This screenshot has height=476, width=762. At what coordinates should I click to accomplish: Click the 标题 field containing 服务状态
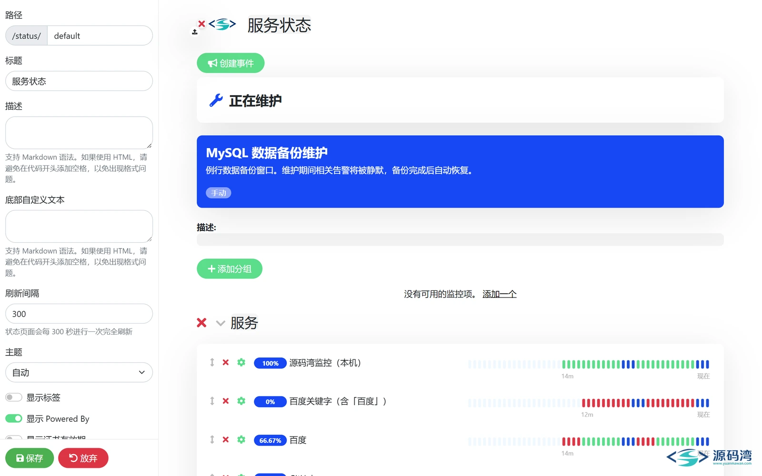click(x=79, y=81)
